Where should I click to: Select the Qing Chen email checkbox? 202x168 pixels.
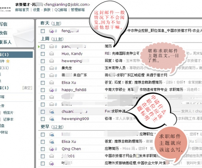(43, 149)
